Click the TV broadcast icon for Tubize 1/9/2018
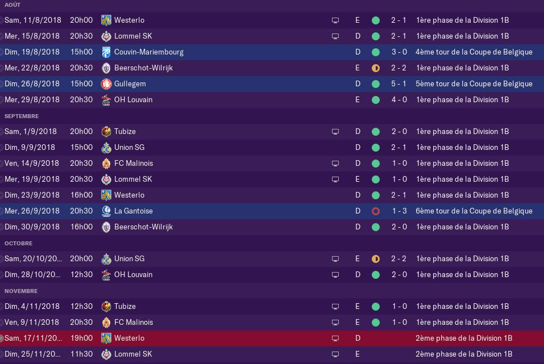The height and width of the screenshot is (364, 544). pos(335,132)
